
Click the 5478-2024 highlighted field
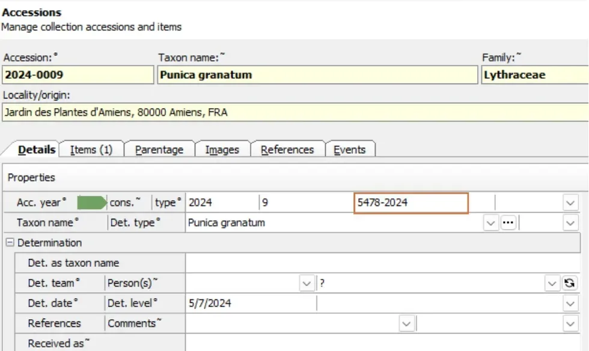tap(411, 203)
